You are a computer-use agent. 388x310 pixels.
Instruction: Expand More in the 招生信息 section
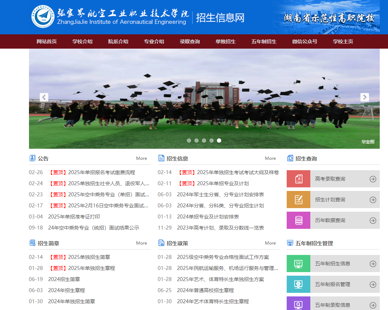tap(270, 158)
